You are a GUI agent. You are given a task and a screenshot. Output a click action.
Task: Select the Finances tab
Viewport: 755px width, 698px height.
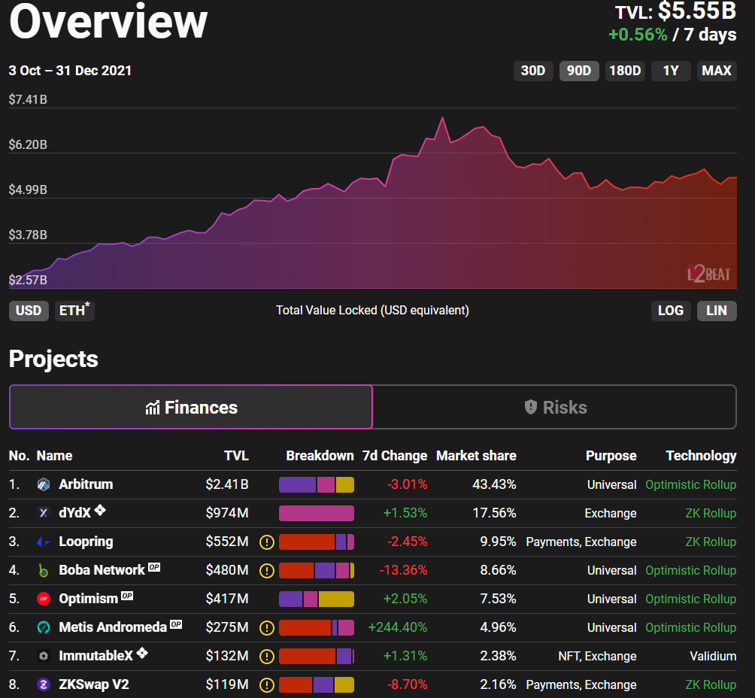(191, 408)
